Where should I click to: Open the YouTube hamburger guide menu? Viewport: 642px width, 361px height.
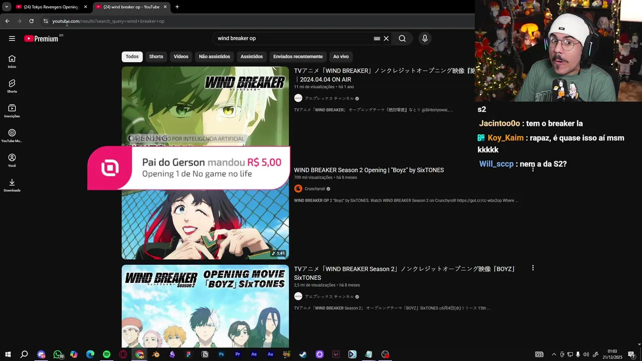(12, 39)
